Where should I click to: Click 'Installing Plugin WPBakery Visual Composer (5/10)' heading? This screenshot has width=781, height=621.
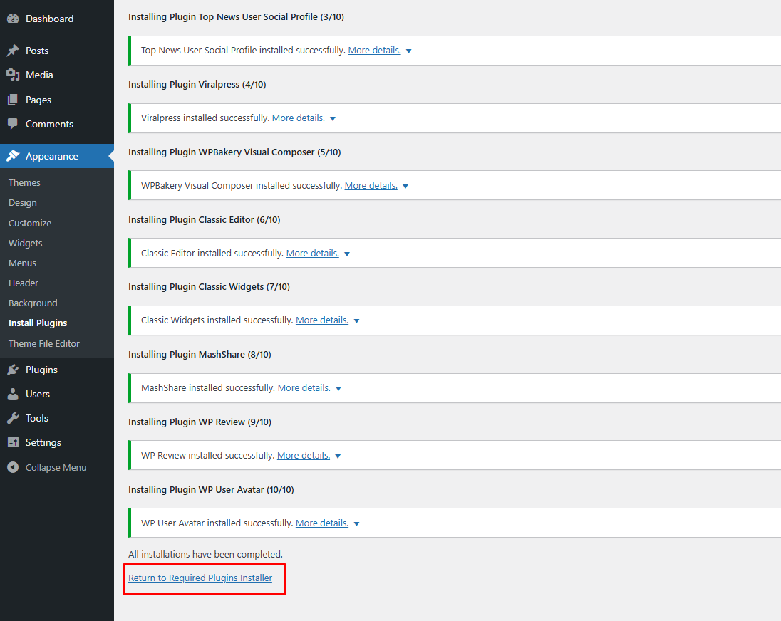[234, 152]
